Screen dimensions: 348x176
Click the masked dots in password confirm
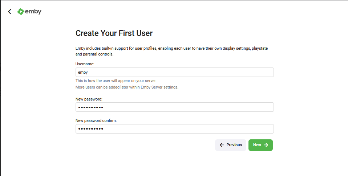click(90, 129)
